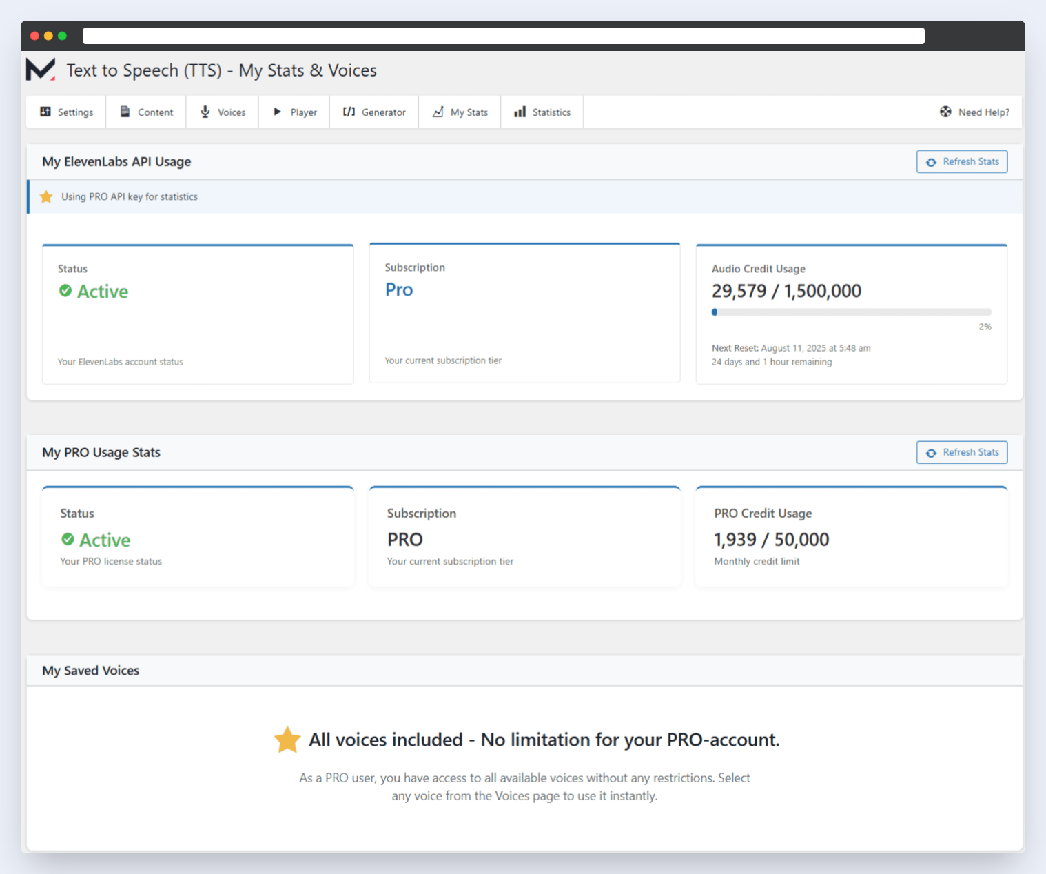Click the red close window dot
The image size is (1046, 874).
pos(34,36)
